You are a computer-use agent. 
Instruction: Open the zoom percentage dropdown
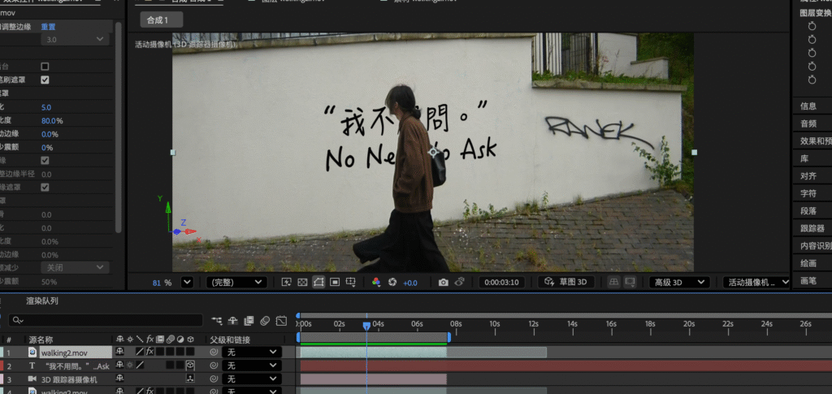click(x=187, y=282)
